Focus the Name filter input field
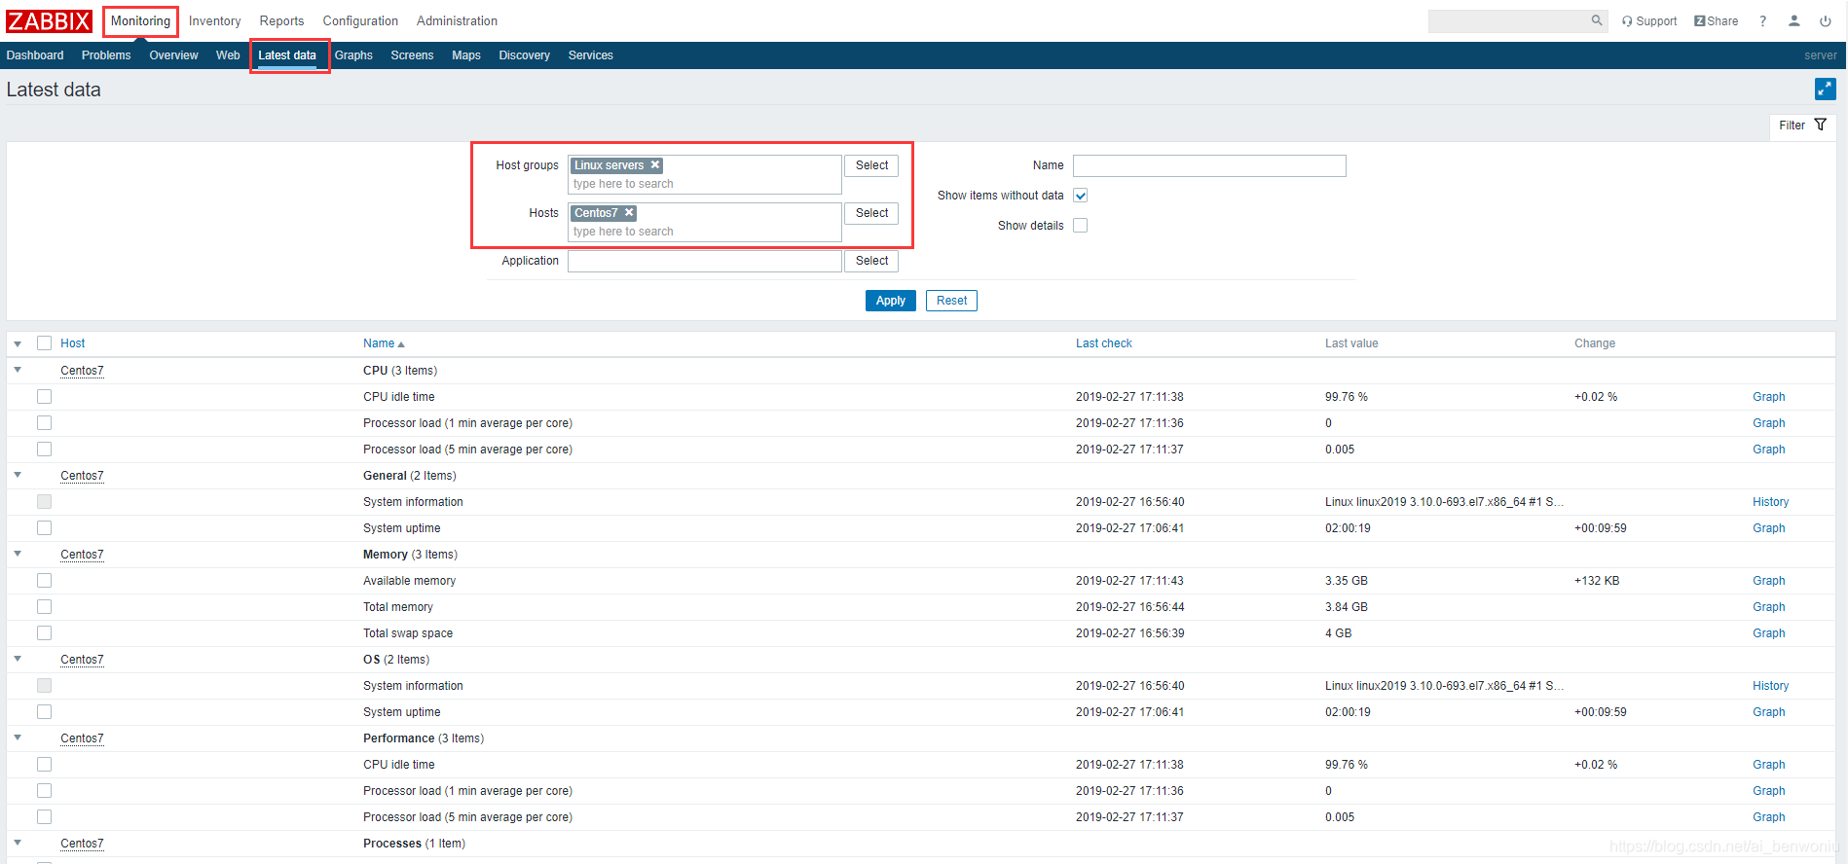This screenshot has height=864, width=1848. click(x=1209, y=165)
